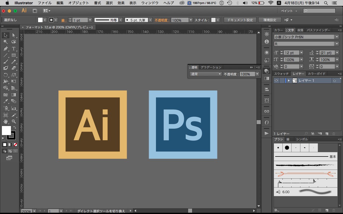Viewport: 343px width, 214px height.
Task: Open the ファイル menu
Action: point(45,3)
